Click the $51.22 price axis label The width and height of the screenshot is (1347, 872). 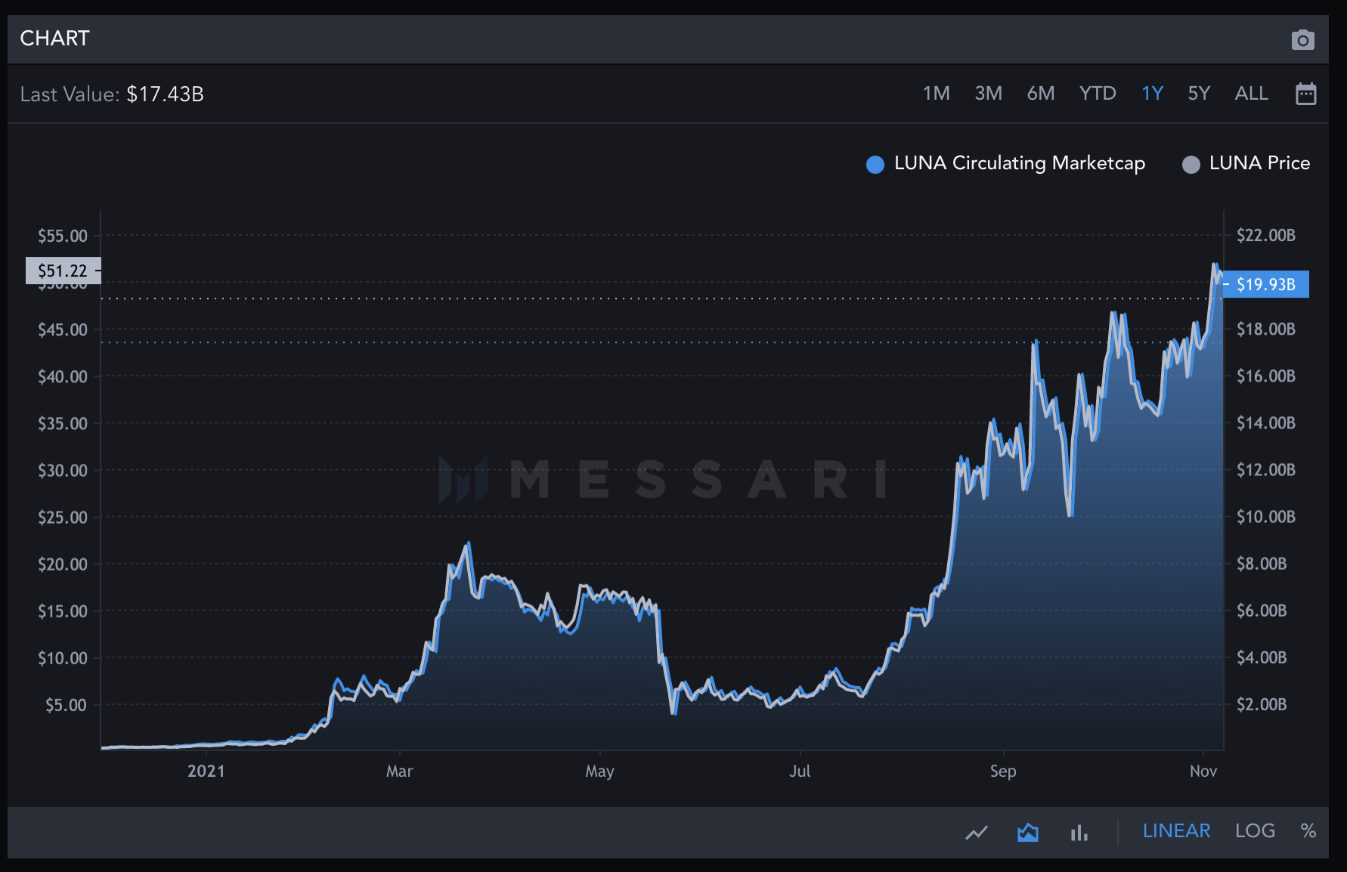pyautogui.click(x=63, y=271)
